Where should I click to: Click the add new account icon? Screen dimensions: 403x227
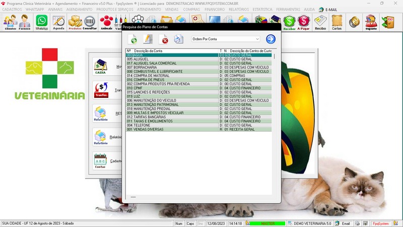click(x=133, y=39)
